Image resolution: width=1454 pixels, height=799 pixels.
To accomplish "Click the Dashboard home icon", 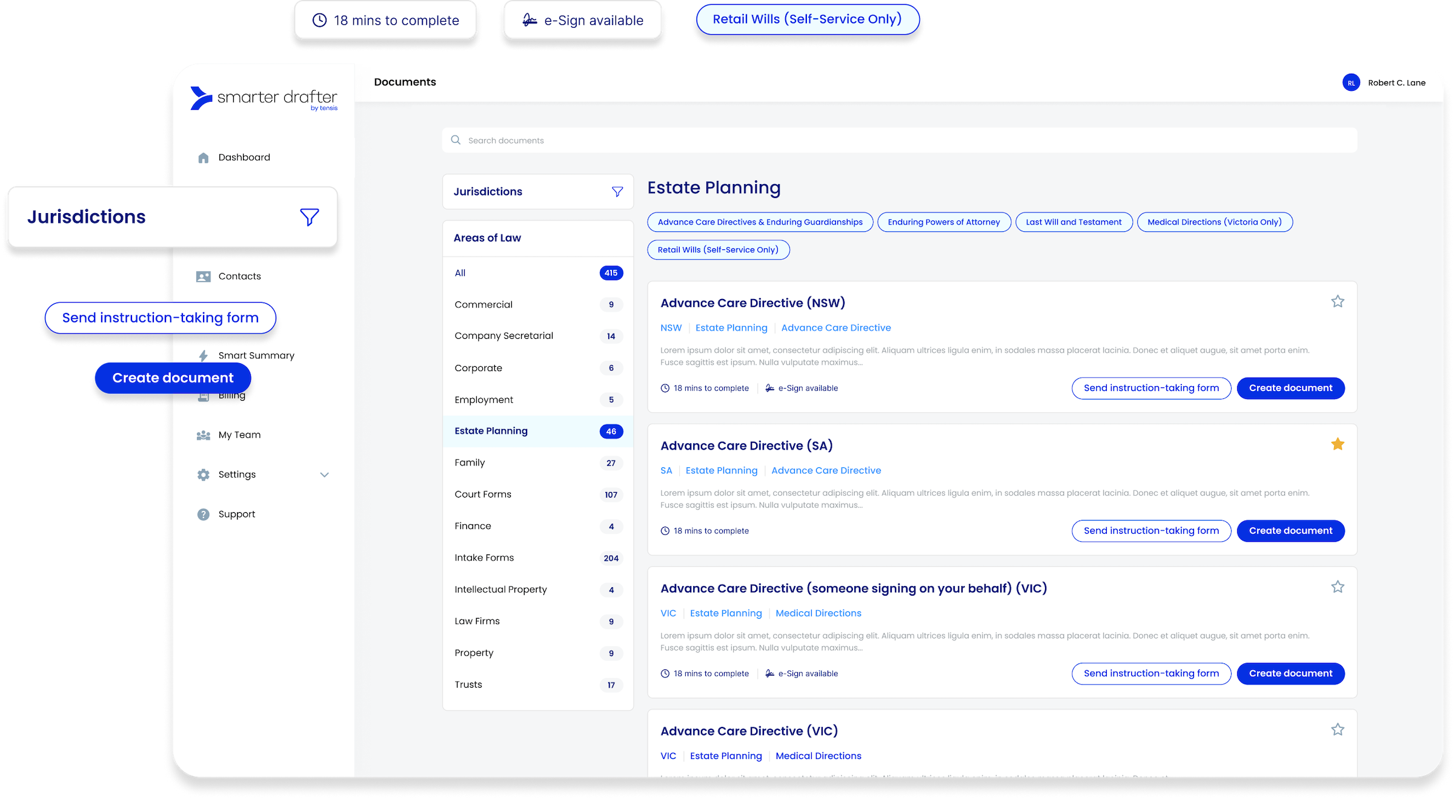I will (203, 158).
